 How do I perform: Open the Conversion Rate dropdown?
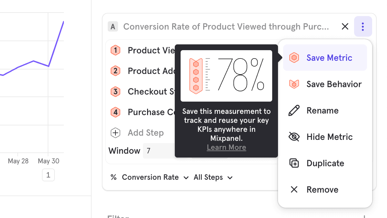pos(154,177)
